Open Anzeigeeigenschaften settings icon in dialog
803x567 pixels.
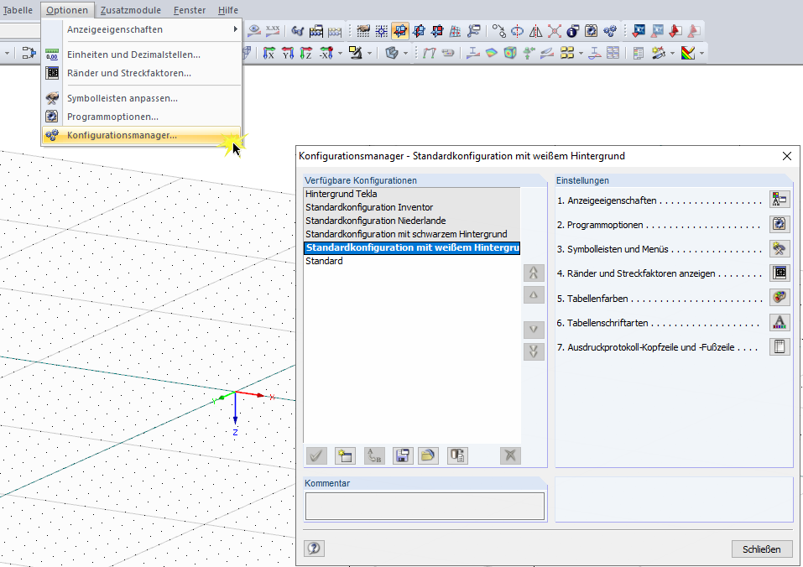coord(780,200)
